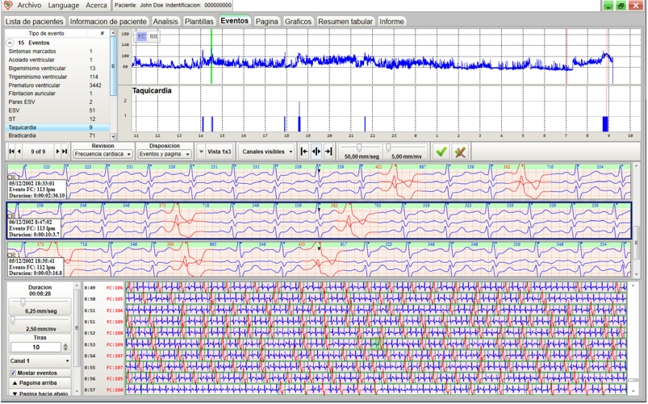
Task: Advance to next event arrow
Action: (56, 151)
